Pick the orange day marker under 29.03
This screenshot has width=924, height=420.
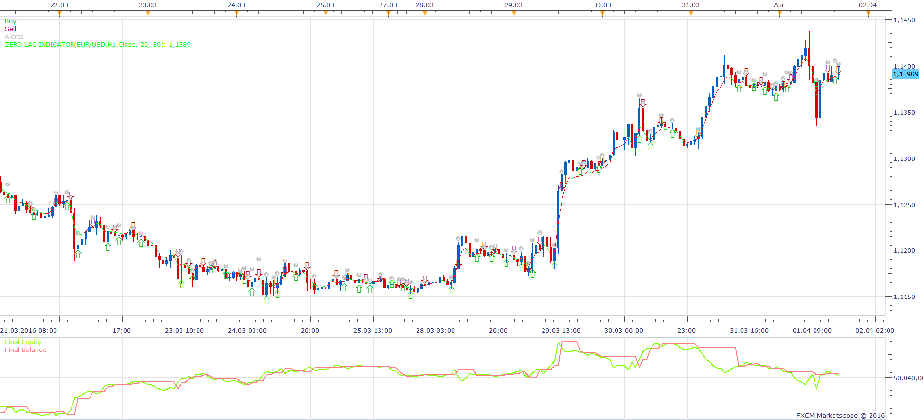[514, 14]
